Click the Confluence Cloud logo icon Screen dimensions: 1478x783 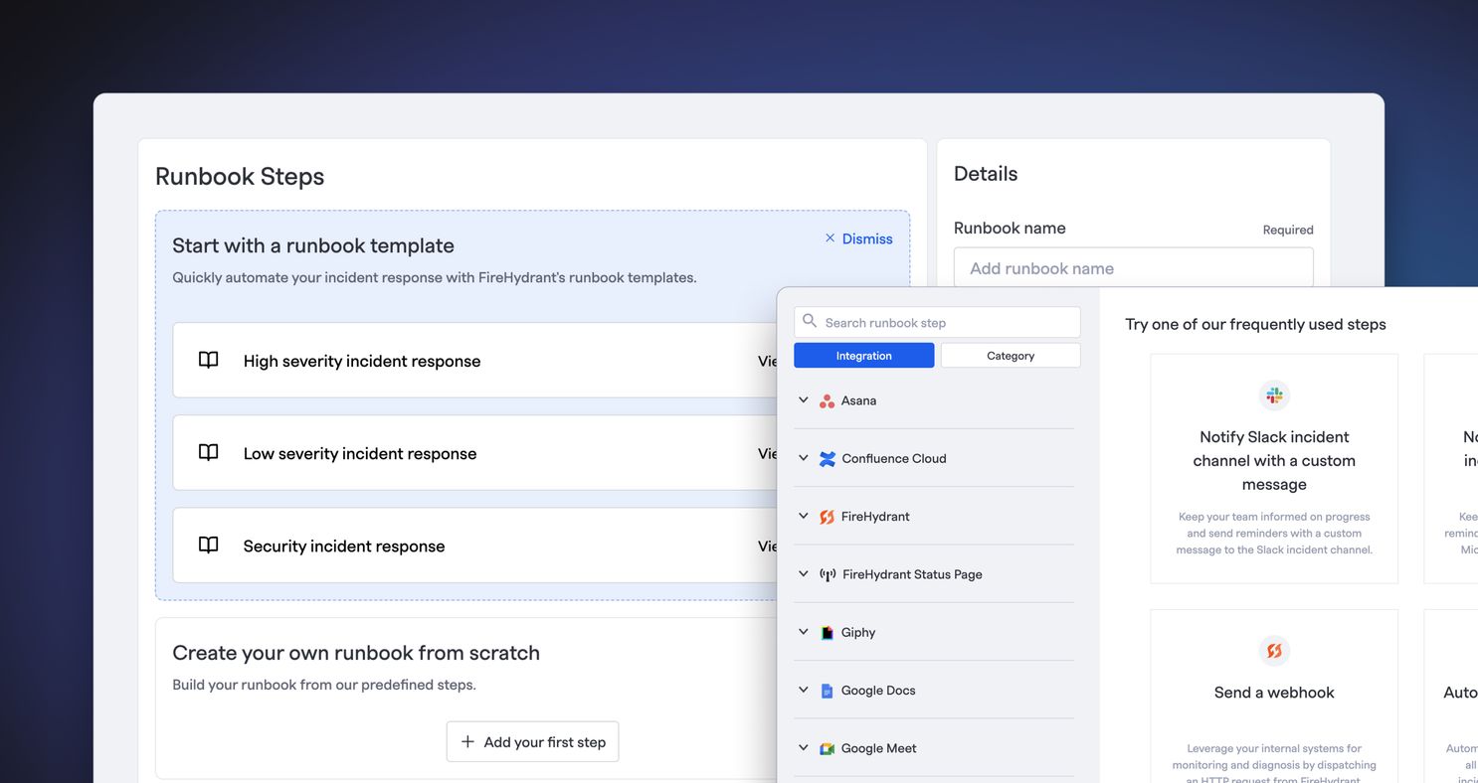(827, 459)
